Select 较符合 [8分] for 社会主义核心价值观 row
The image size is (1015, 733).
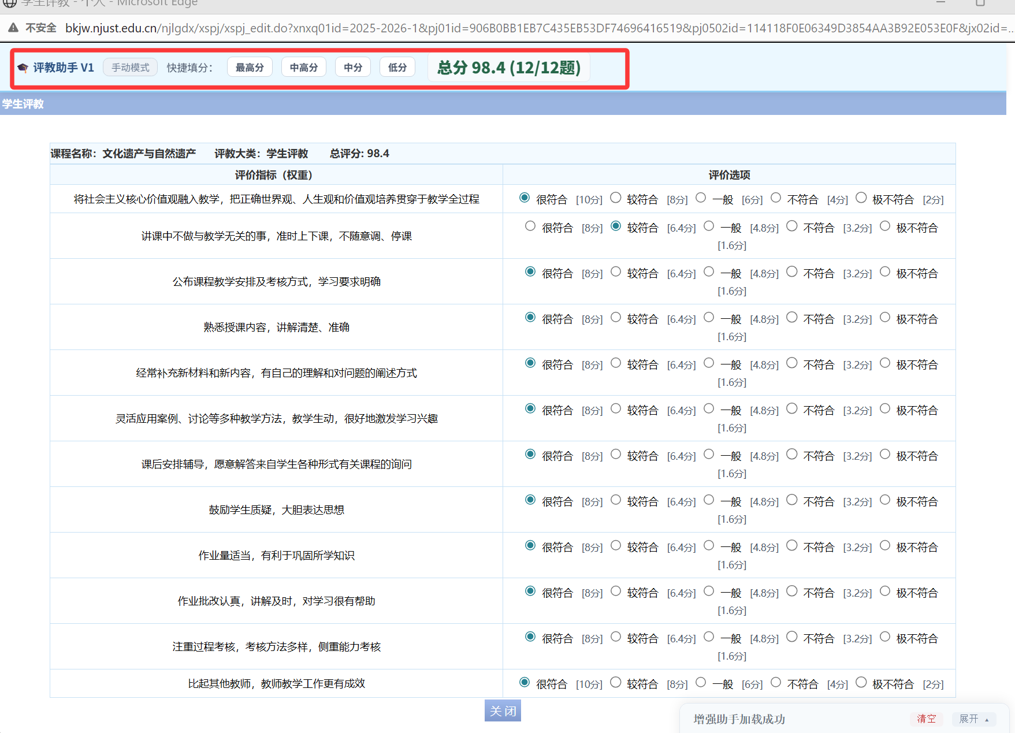click(x=616, y=198)
